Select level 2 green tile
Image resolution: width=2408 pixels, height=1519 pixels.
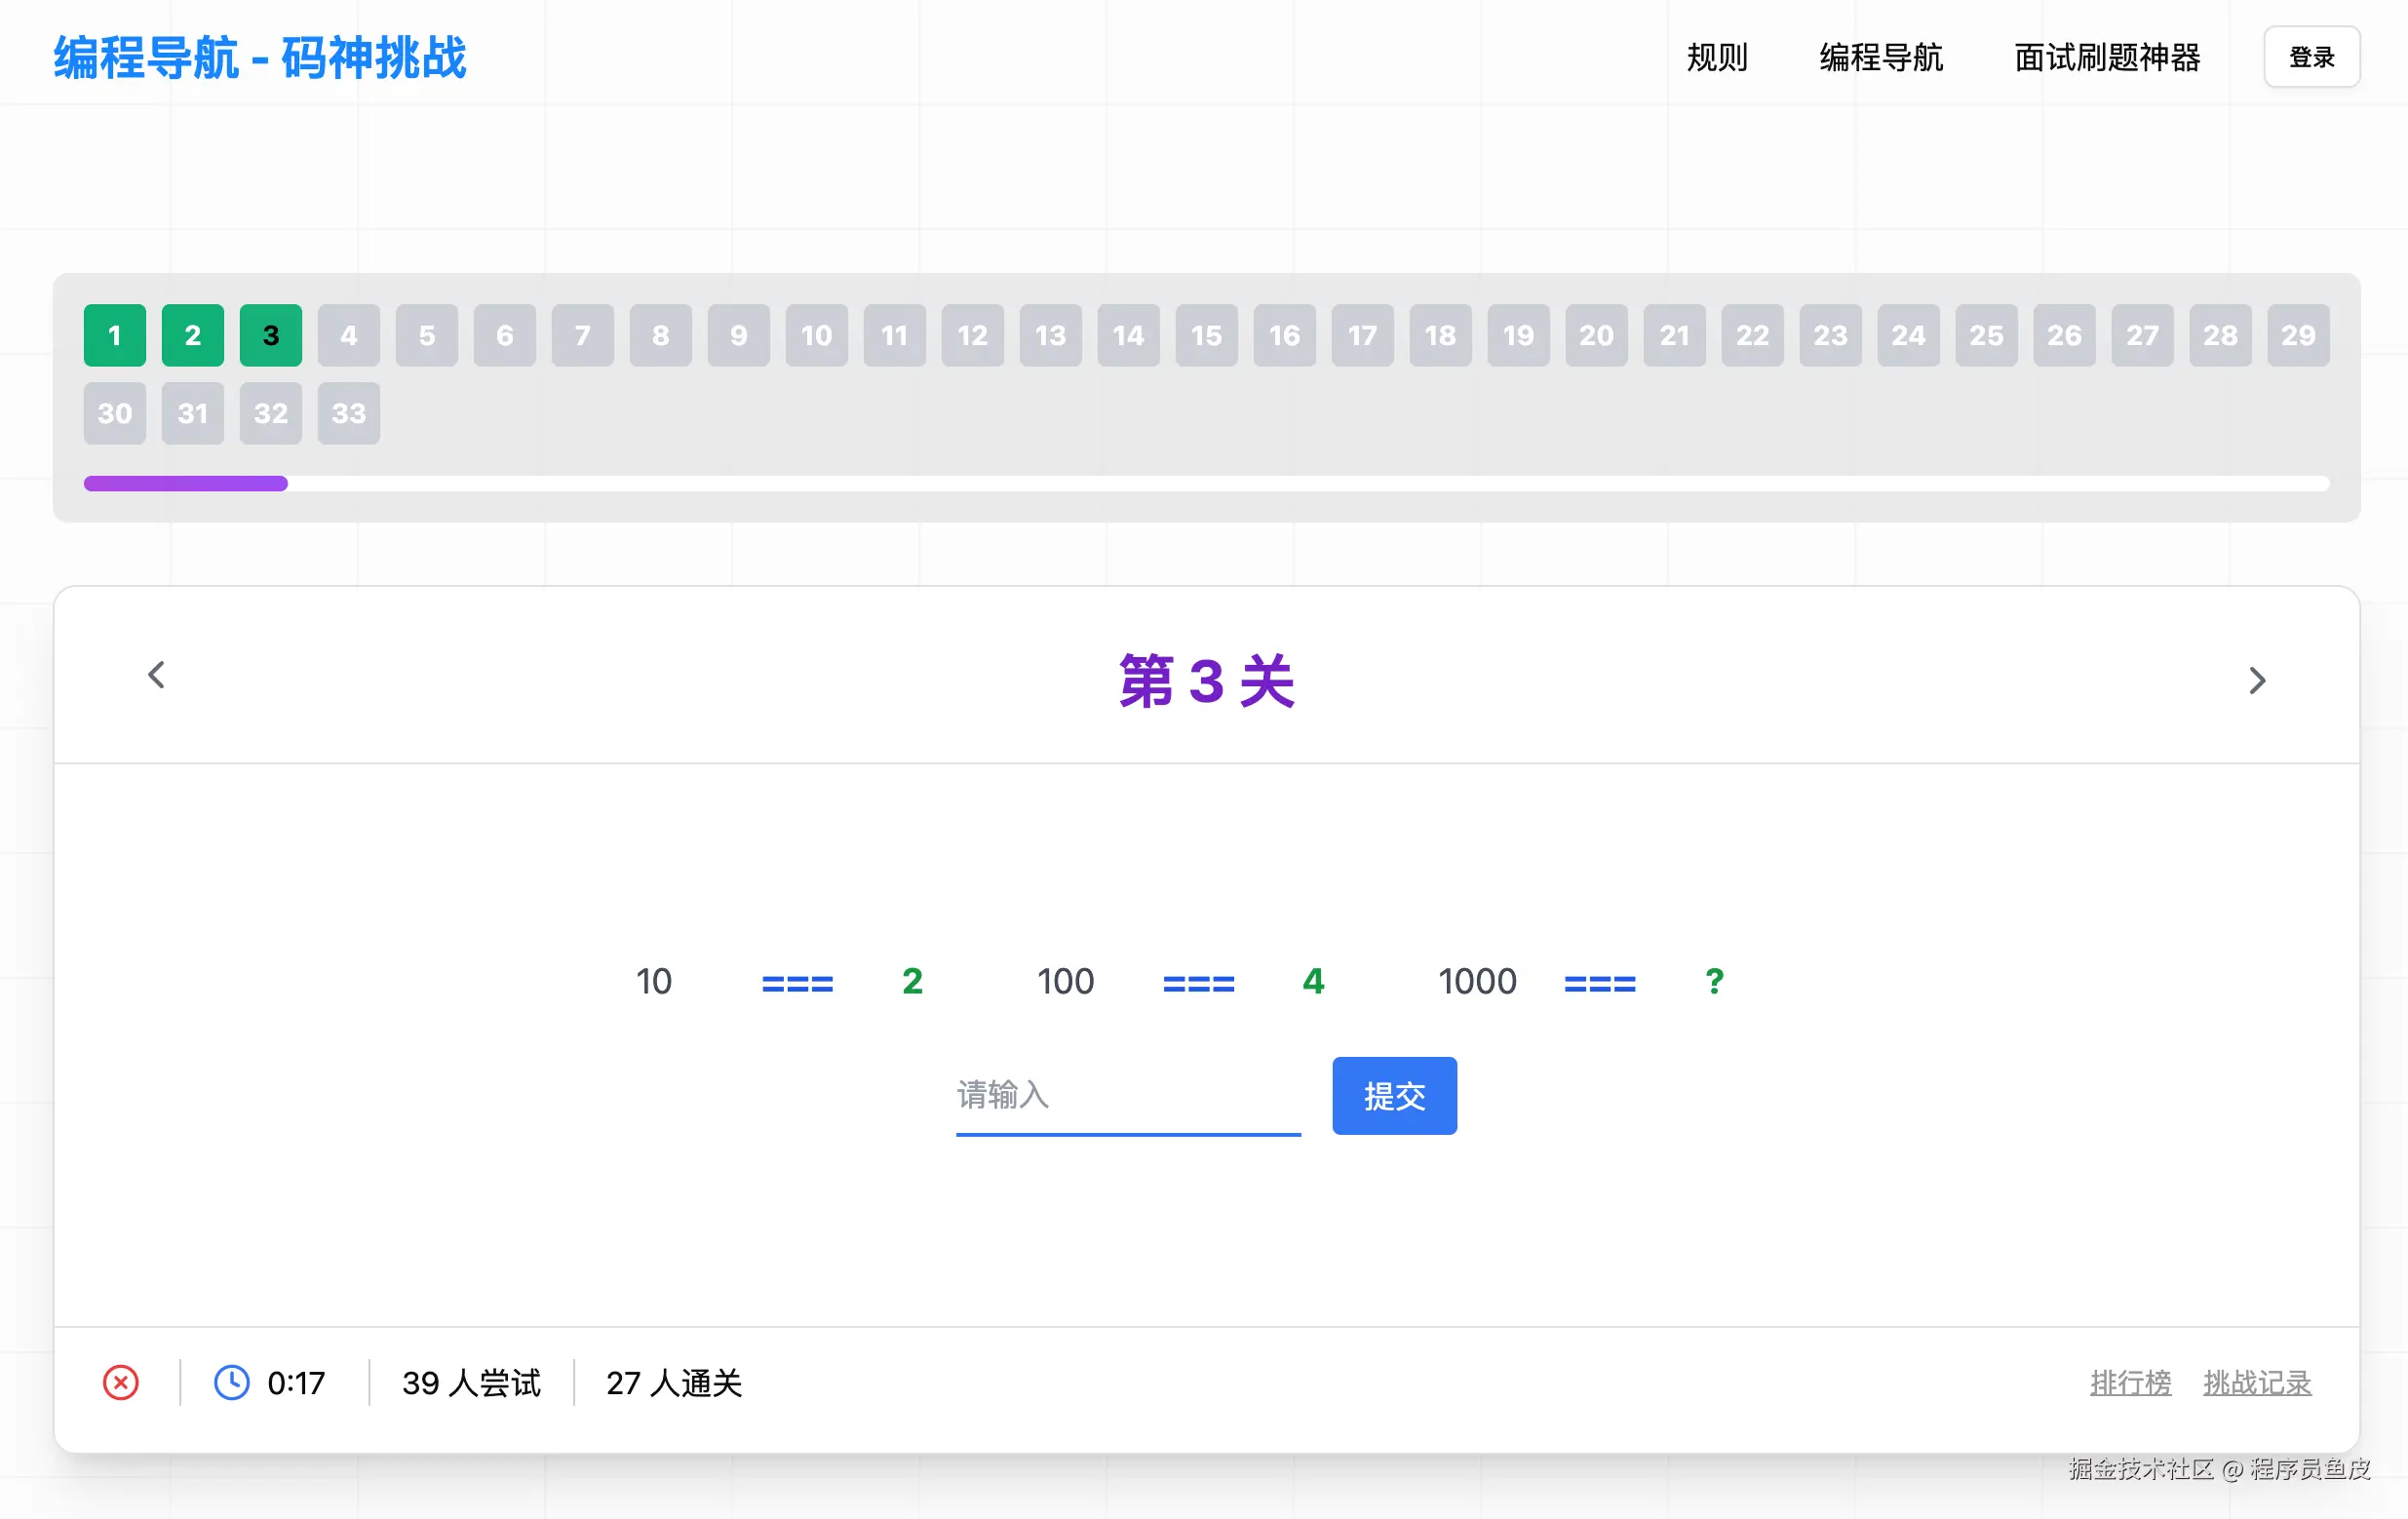pyautogui.click(x=193, y=335)
